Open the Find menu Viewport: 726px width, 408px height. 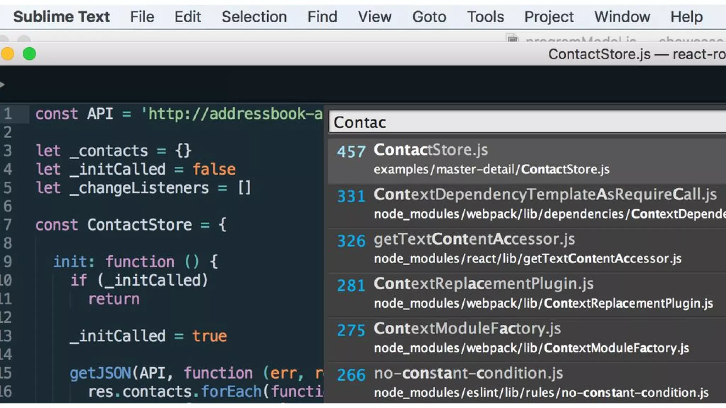[322, 17]
